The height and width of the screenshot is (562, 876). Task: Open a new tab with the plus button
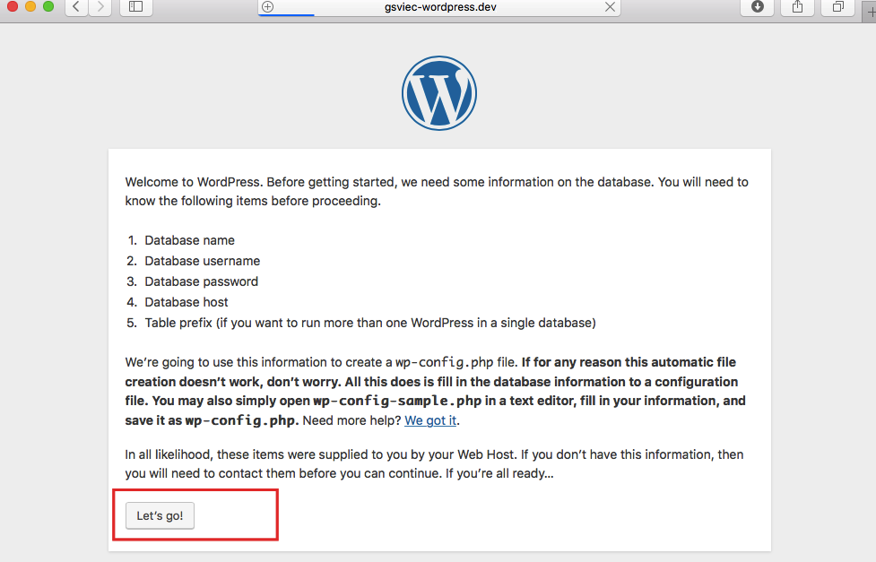pyautogui.click(x=871, y=11)
